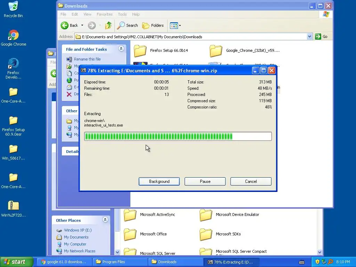Image resolution: width=356 pixels, height=267 pixels.
Task: Open the Favorites menu in Downloads
Action: [104, 14]
